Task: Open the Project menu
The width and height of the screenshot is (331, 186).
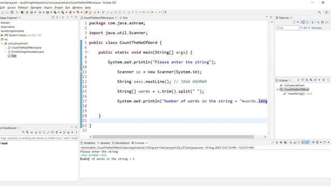Action: (58, 7)
